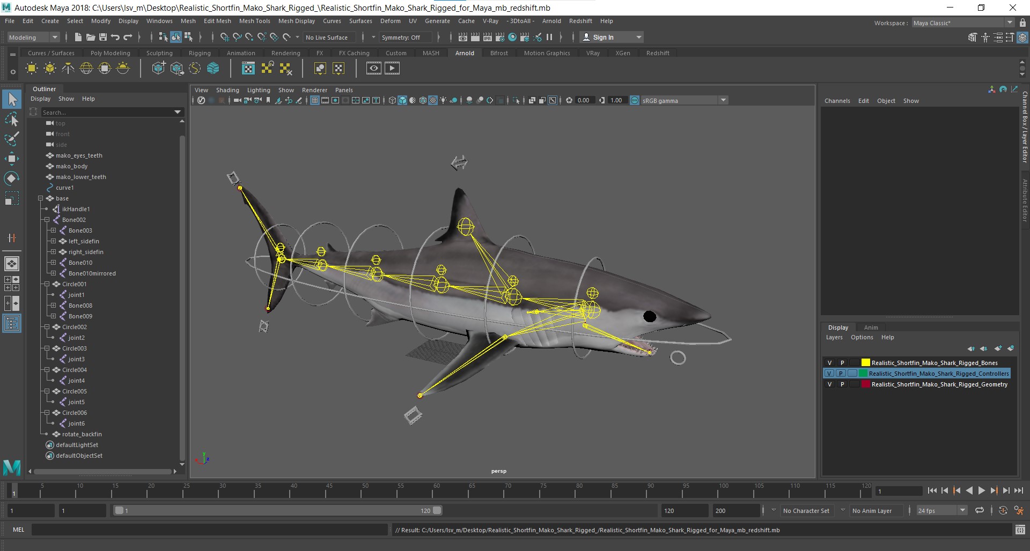Viewport: 1030px width, 551px height.
Task: Toggle auto keyframe icon
Action: (x=1003, y=511)
